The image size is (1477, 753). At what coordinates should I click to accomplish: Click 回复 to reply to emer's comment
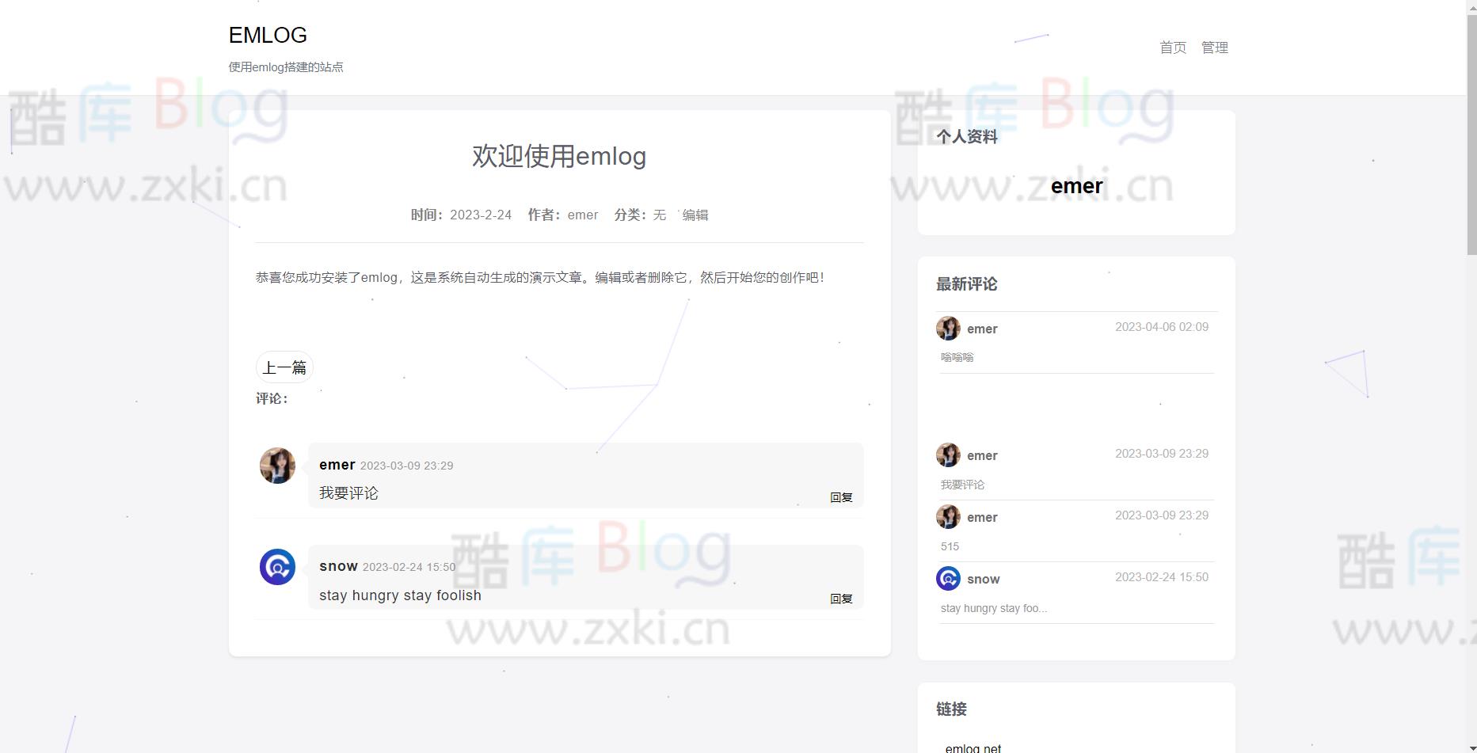click(x=841, y=497)
